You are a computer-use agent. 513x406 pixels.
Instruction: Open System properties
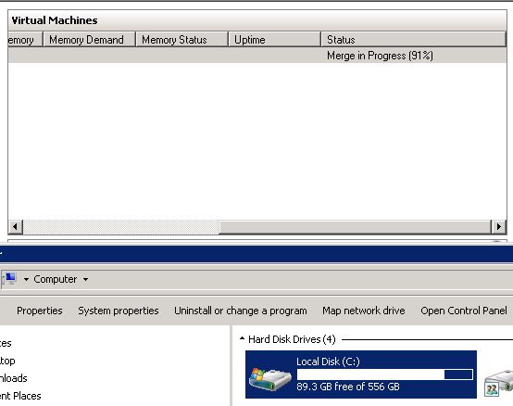119,311
